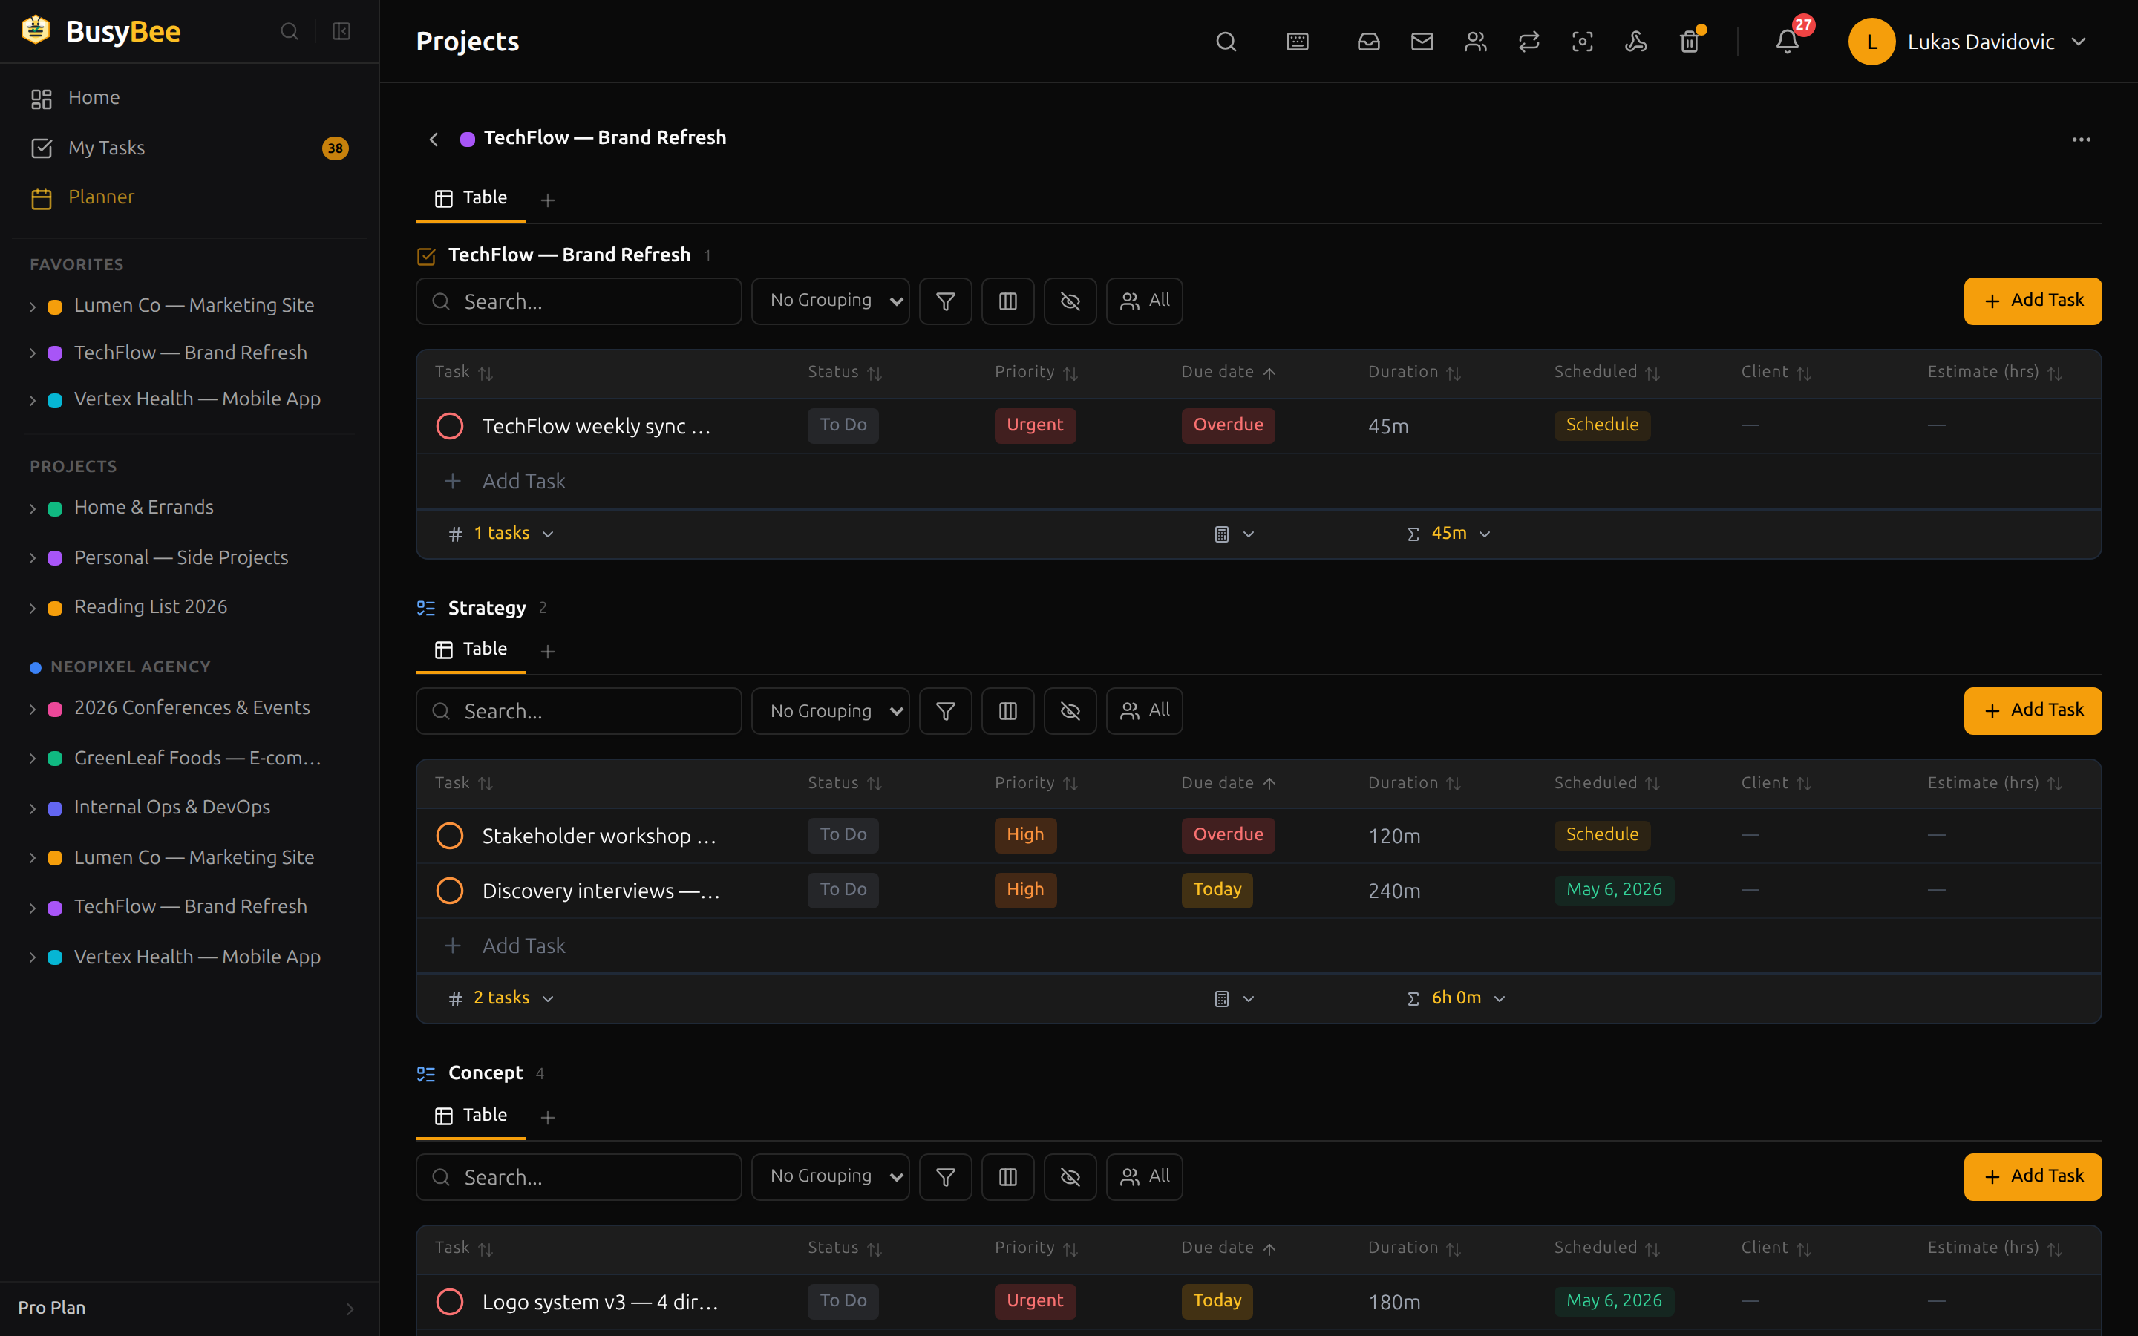
Task: Open Lukas Davidovic account dropdown
Action: tap(1969, 42)
